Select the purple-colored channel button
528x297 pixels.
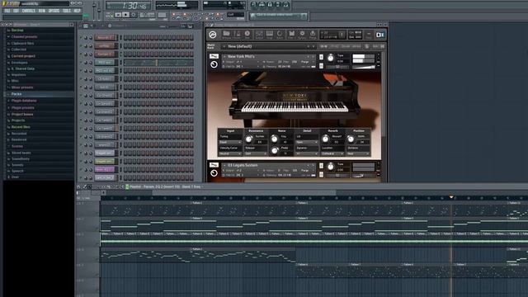click(105, 170)
